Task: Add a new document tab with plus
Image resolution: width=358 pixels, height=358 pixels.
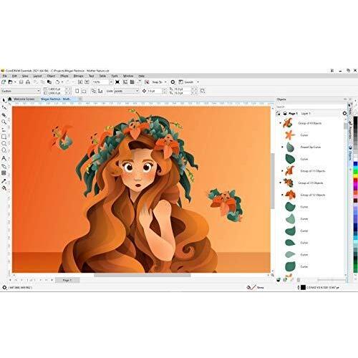Action: point(81,99)
